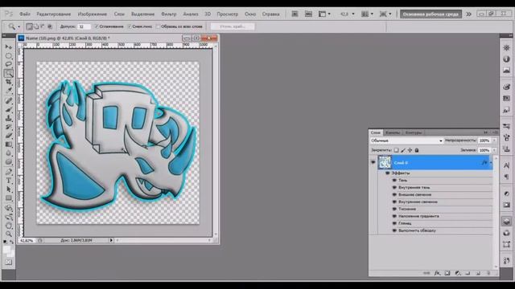This screenshot has height=289, width=515.
Task: Open tool preset picker arrow
Action: 19,26
